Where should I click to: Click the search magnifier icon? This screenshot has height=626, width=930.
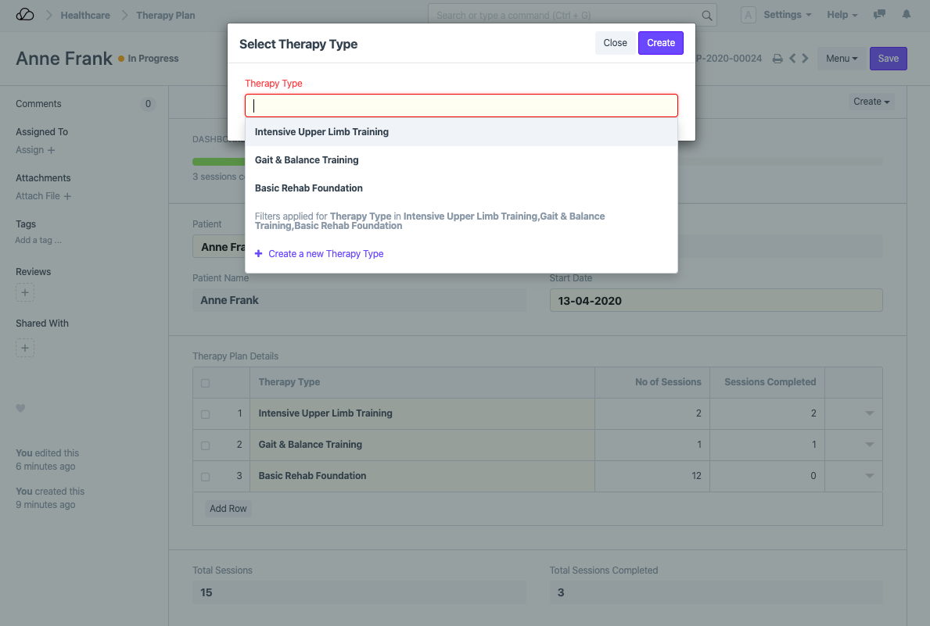(x=706, y=16)
